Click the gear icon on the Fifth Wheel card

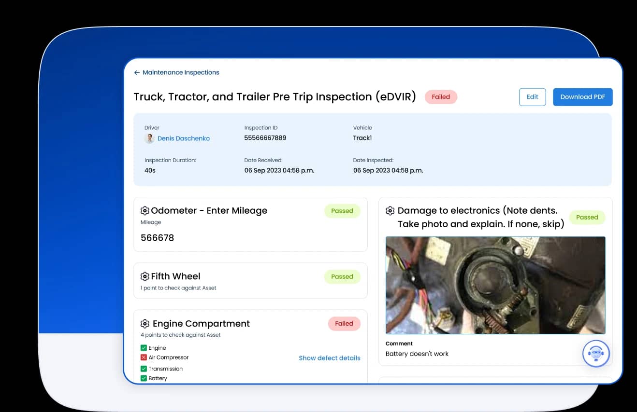(145, 276)
